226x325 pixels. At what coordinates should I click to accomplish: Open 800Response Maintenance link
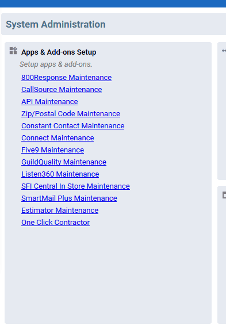coord(66,78)
